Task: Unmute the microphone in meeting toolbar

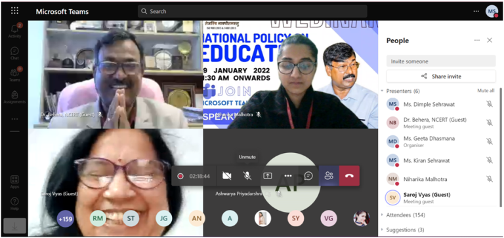Action: 247,176
